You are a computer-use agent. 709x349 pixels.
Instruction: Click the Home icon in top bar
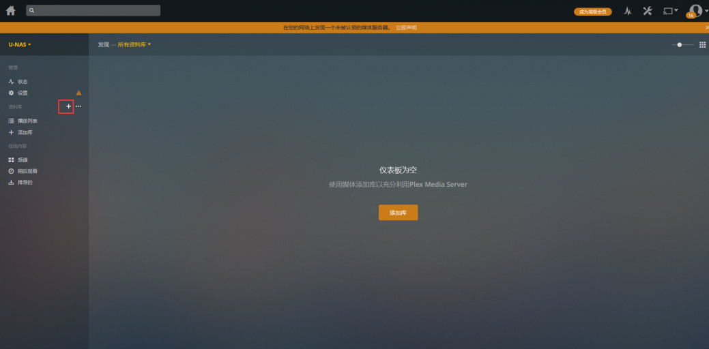pos(10,11)
